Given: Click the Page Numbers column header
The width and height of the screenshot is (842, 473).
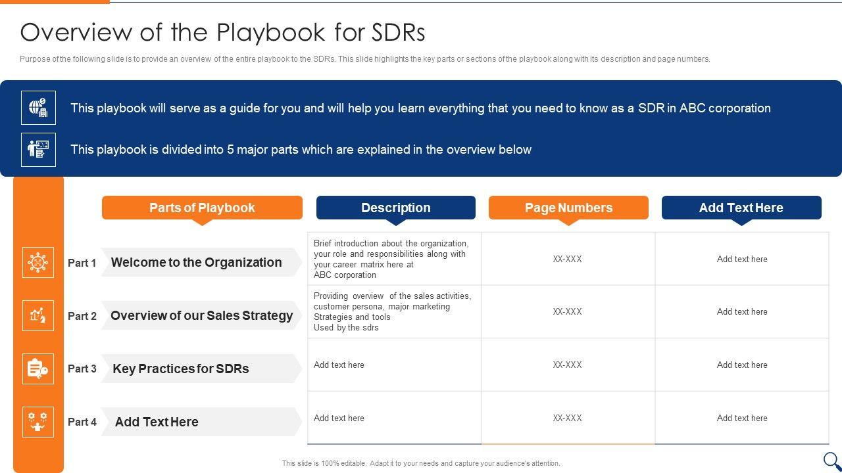Looking at the screenshot, I should (x=568, y=208).
